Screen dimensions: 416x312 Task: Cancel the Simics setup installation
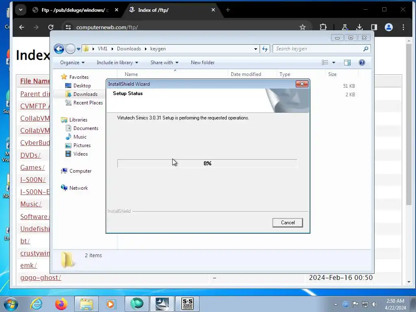[x=288, y=223]
